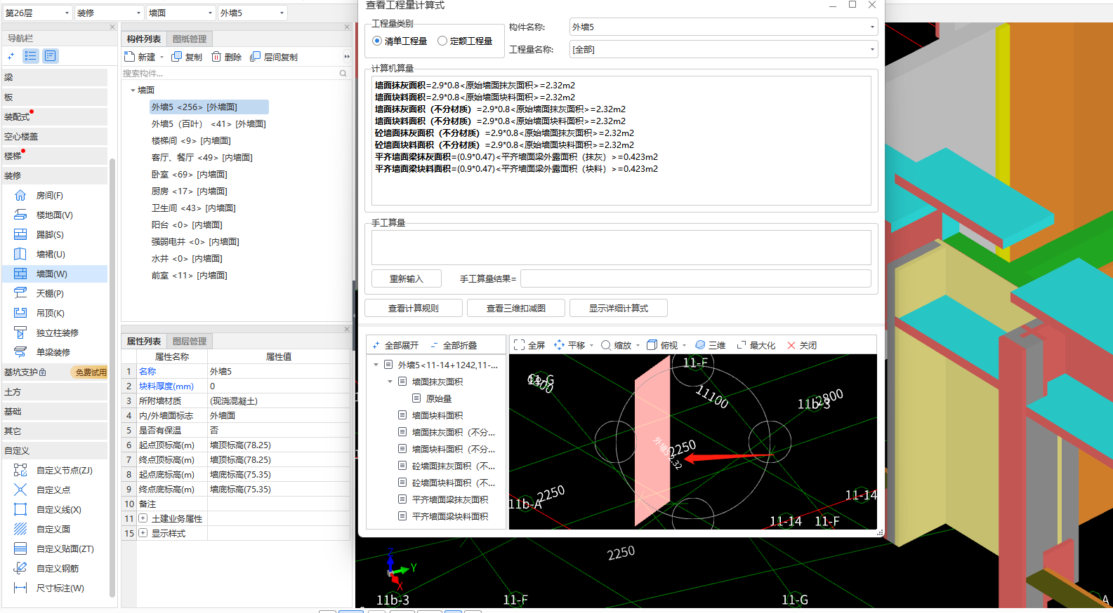Image resolution: width=1113 pixels, height=613 pixels.
Task: Select the 自定义钢筋 icon
Action: pyautogui.click(x=20, y=569)
